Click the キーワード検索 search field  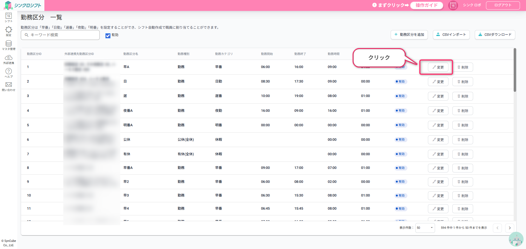60,35
